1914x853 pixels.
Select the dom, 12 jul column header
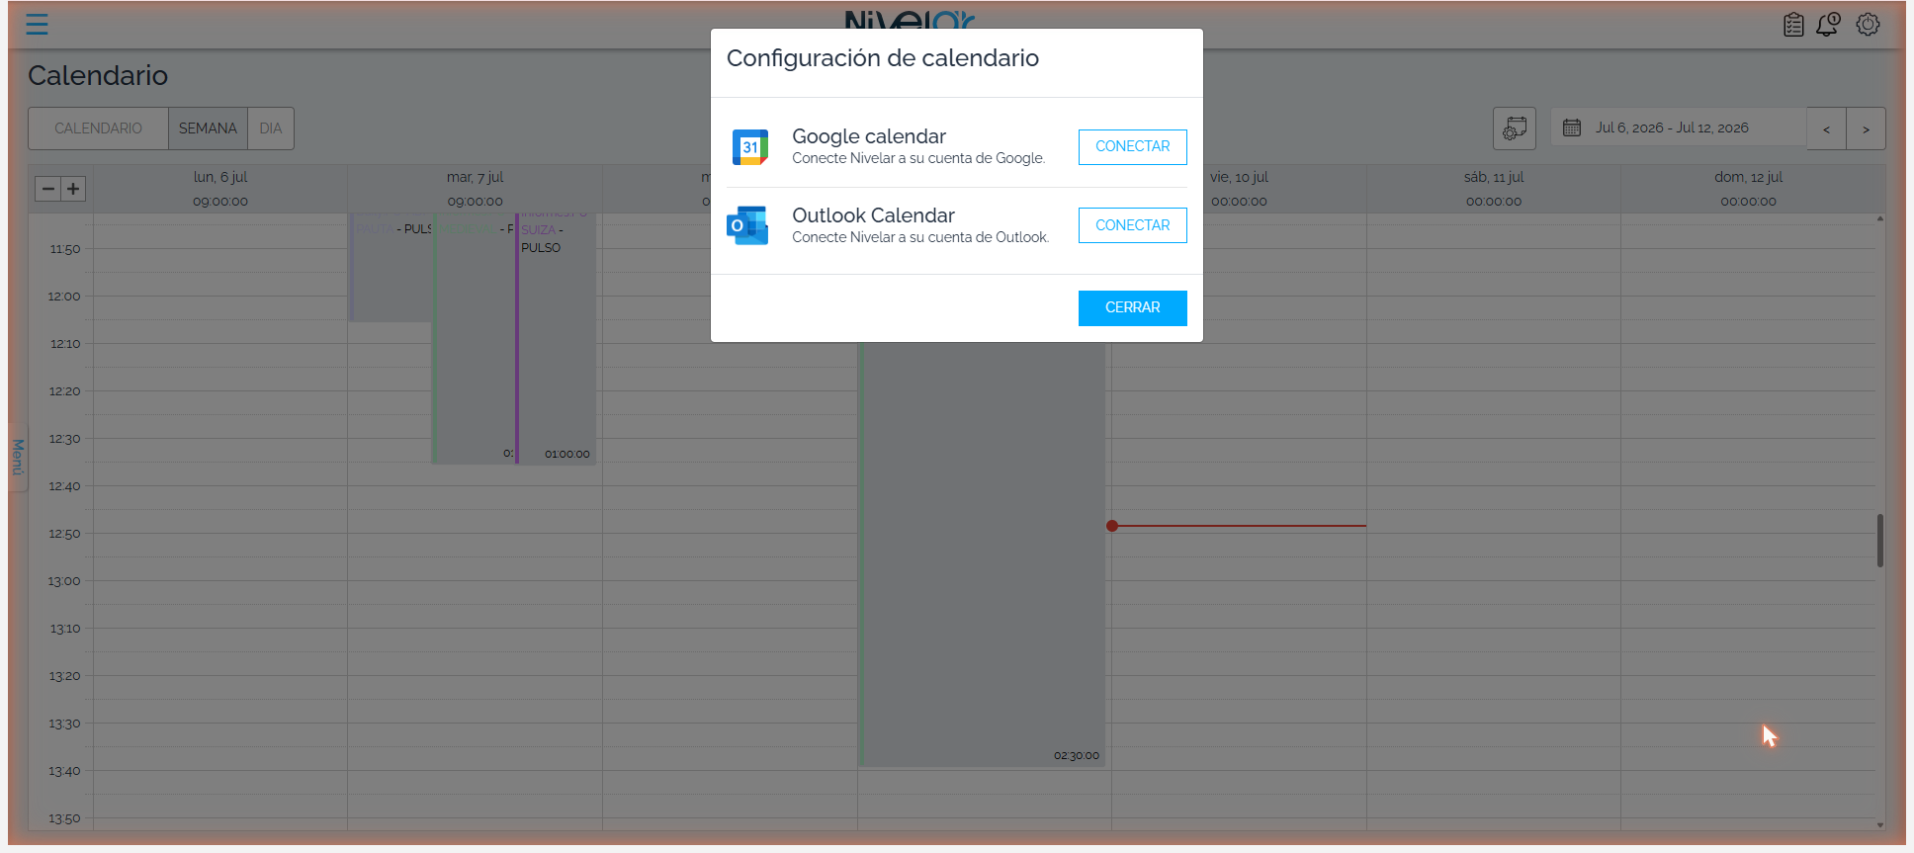coord(1748,188)
